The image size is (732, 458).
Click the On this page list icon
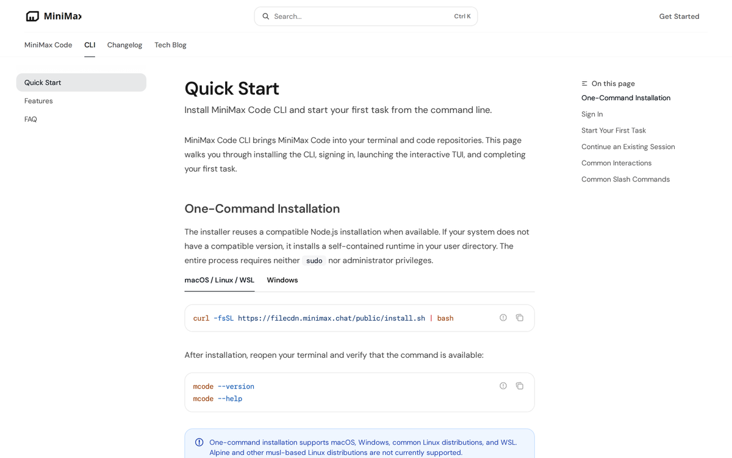click(584, 84)
